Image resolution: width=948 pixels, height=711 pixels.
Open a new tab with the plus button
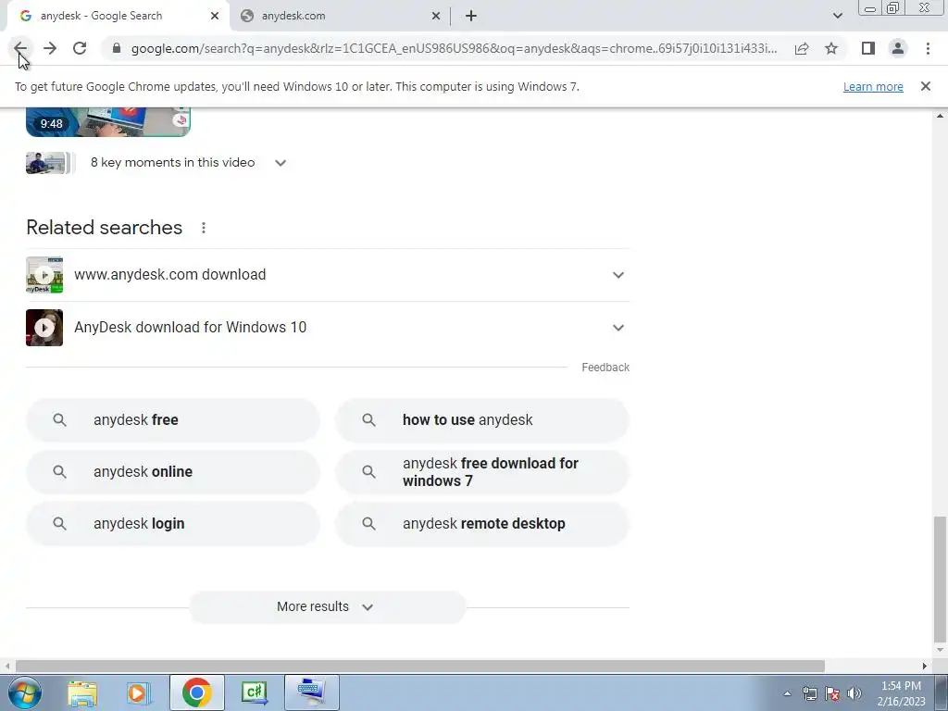point(471,16)
